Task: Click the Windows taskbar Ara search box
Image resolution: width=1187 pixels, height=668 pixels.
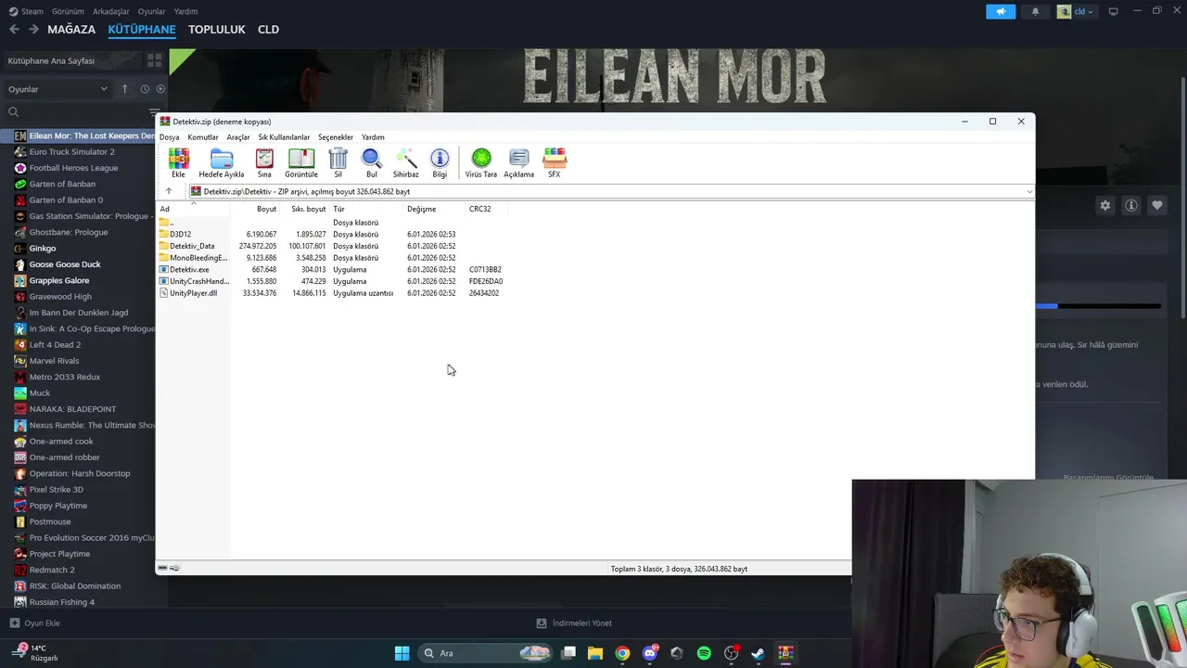Action: click(x=483, y=653)
